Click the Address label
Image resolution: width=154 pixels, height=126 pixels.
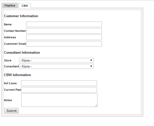click(x=10, y=37)
